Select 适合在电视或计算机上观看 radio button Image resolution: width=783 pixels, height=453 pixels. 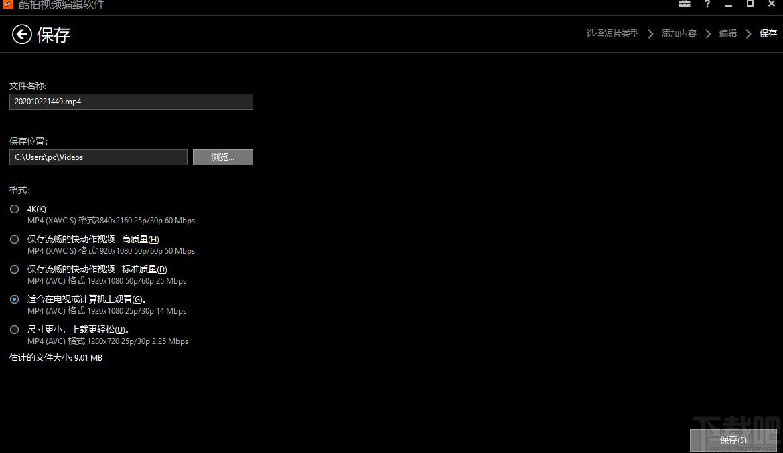[15, 300]
